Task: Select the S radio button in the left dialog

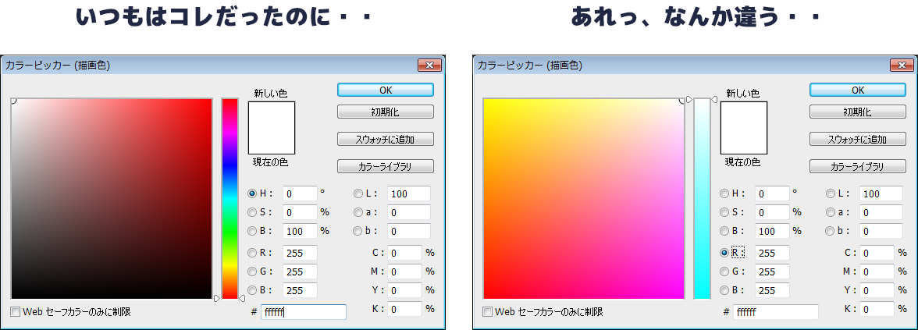Action: point(252,212)
